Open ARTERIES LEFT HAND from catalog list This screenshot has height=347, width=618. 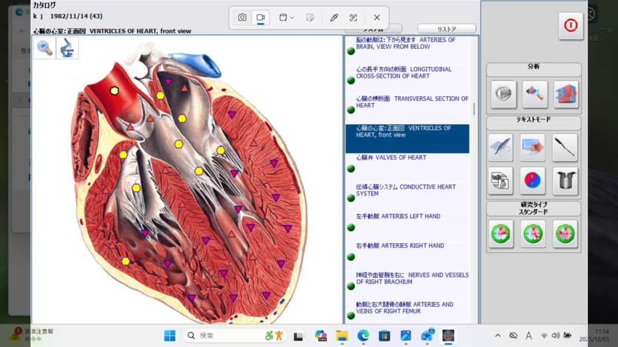coord(398,216)
